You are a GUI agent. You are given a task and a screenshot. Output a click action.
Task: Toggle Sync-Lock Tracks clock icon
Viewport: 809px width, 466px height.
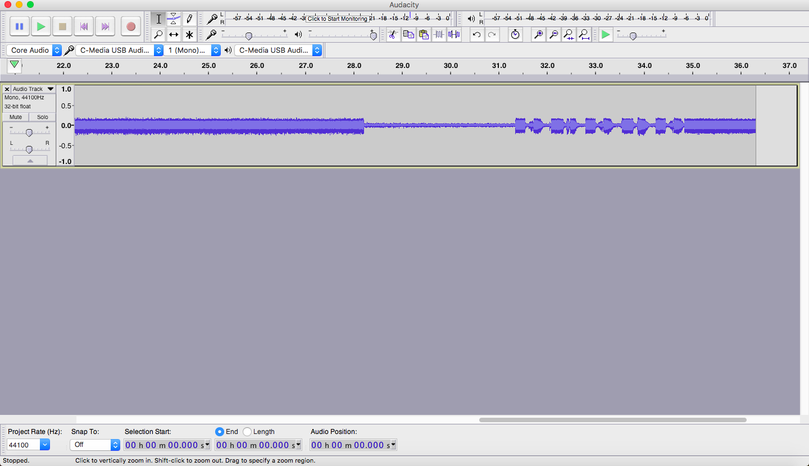[515, 35]
